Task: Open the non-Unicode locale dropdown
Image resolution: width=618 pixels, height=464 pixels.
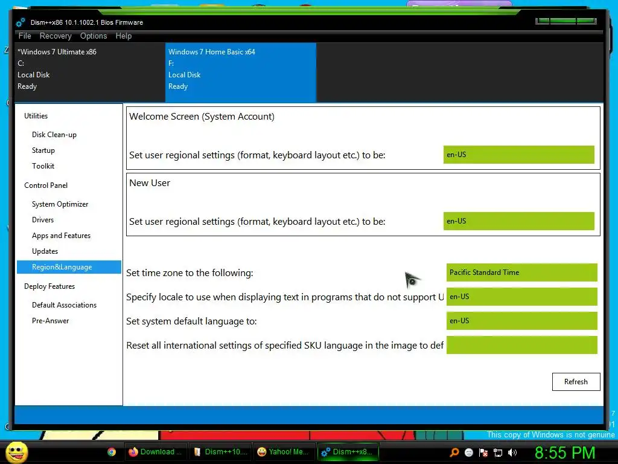Action: click(522, 297)
